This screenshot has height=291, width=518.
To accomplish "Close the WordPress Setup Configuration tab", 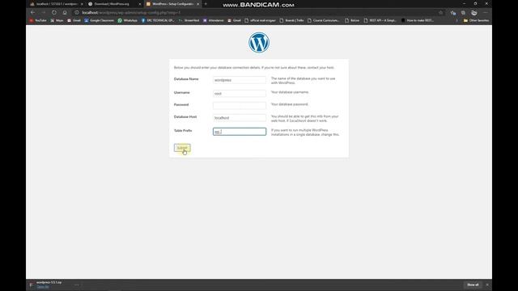I will coord(197,4).
